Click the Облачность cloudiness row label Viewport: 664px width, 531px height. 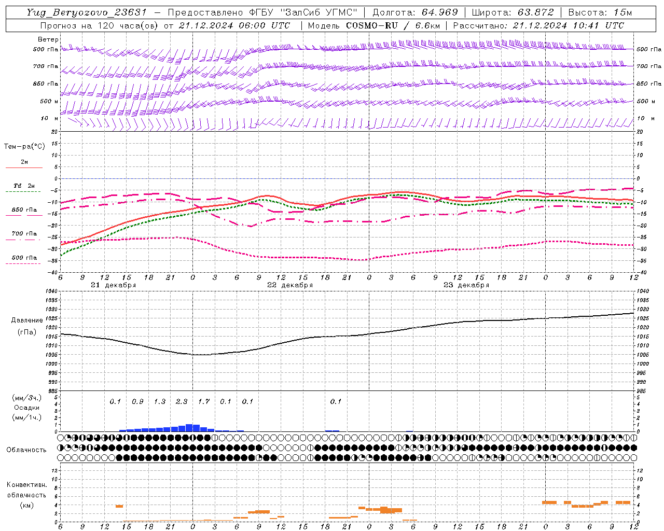click(26, 450)
